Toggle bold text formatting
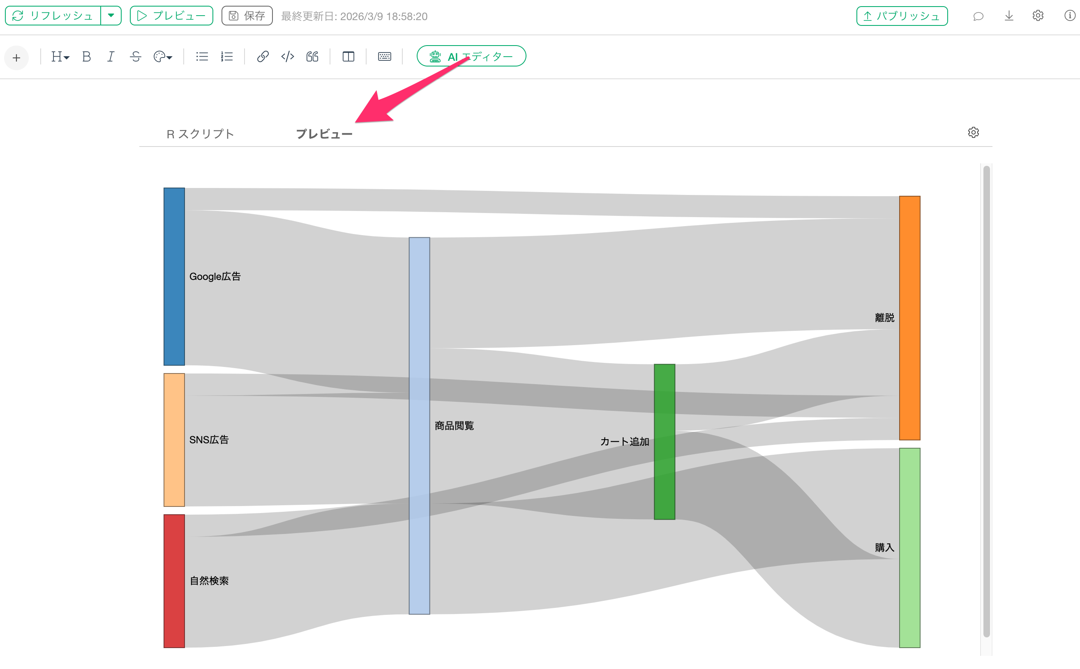Viewport: 1080px width, 669px height. click(86, 57)
